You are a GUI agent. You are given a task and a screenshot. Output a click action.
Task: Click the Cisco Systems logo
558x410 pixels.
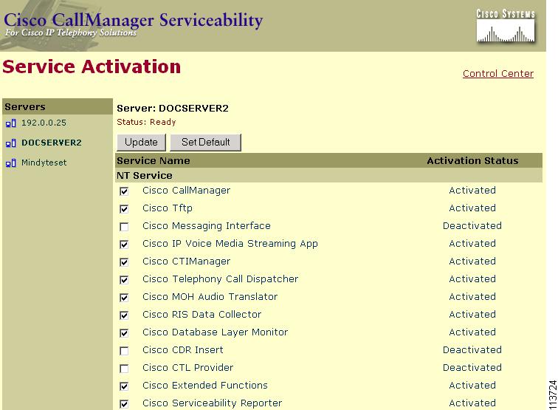tap(506, 26)
